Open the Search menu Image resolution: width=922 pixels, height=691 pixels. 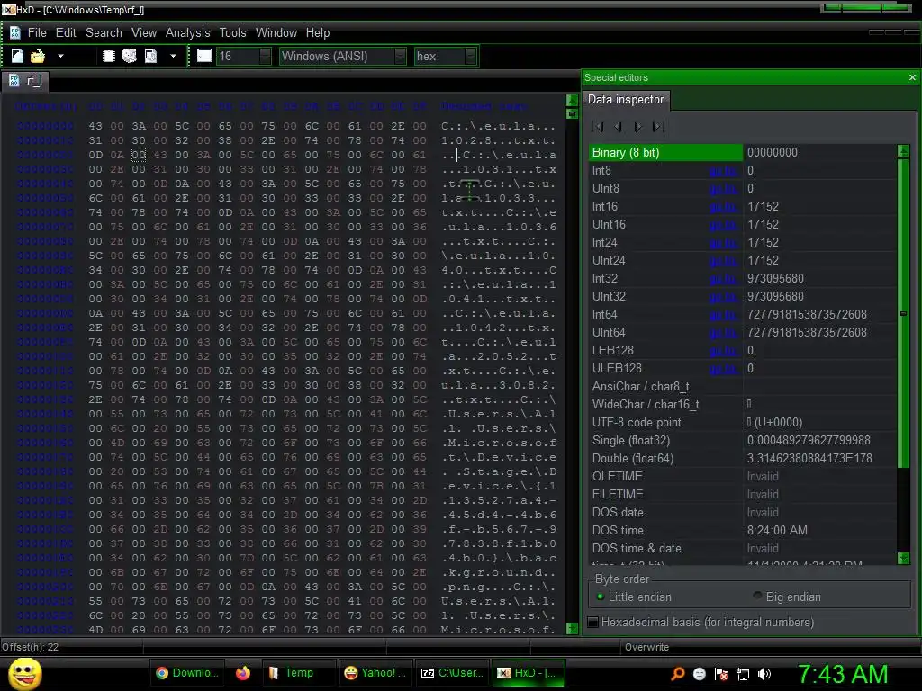pyautogui.click(x=104, y=33)
